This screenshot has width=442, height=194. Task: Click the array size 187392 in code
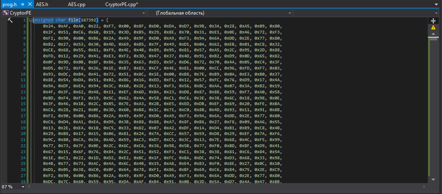click(x=89, y=20)
